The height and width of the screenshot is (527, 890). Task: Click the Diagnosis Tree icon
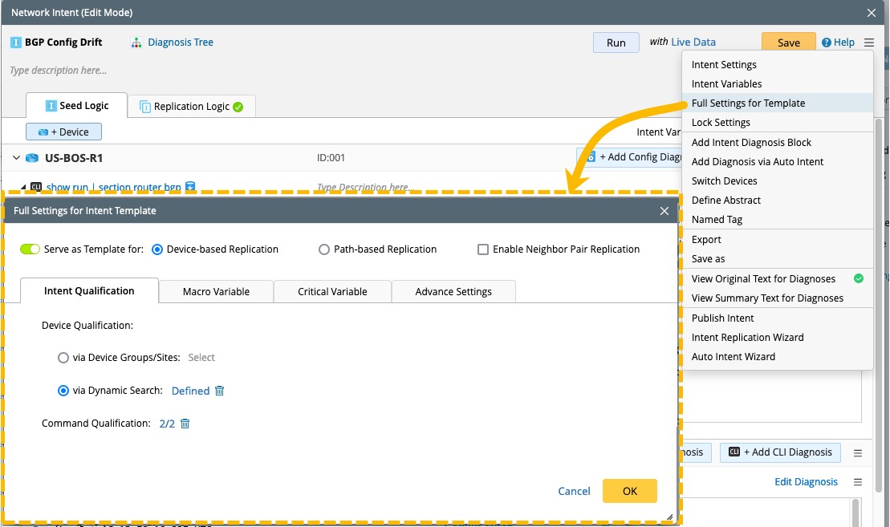click(136, 43)
